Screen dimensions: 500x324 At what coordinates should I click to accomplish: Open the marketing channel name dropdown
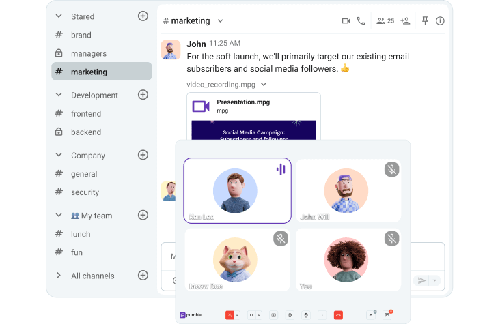tap(221, 21)
